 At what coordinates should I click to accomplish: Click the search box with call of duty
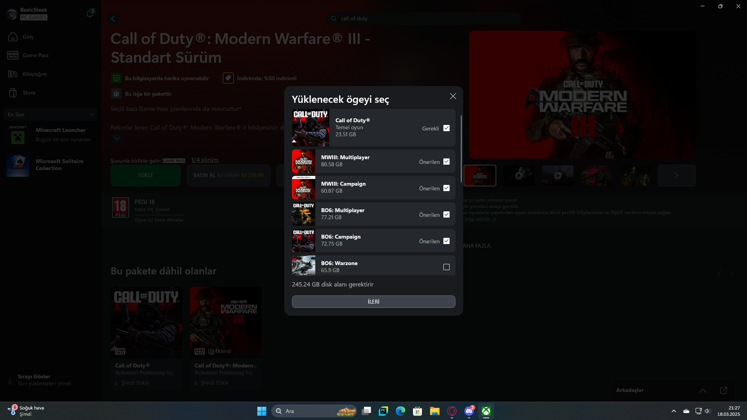424,19
